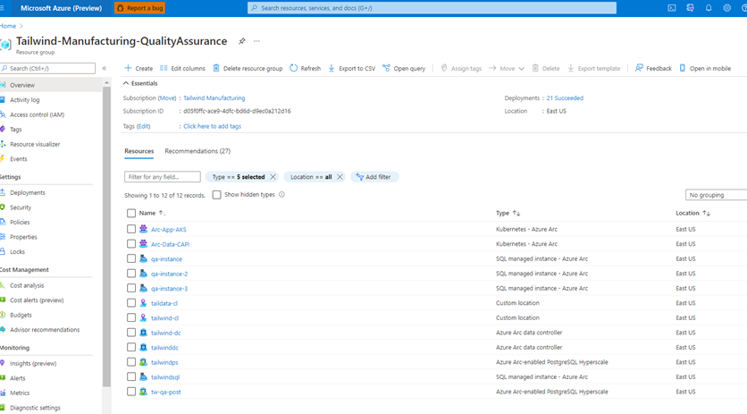Image resolution: width=747 pixels, height=414 pixels.
Task: Click the sidebar vertical scrollbar
Action: 106,239
